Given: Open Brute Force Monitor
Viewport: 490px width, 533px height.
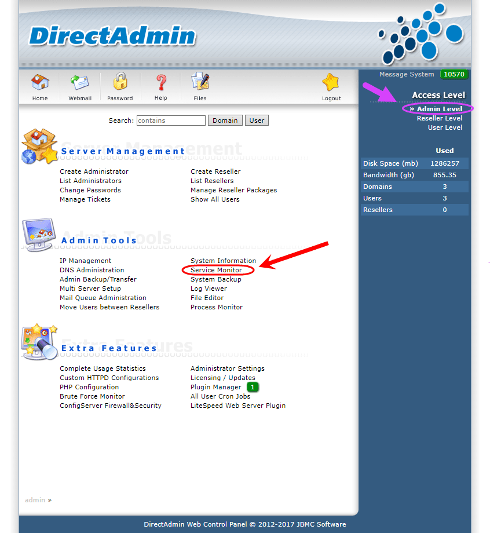Looking at the screenshot, I should click(92, 396).
